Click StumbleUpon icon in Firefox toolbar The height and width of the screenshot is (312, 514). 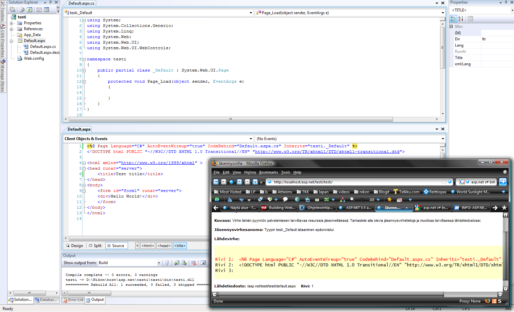(x=217, y=199)
